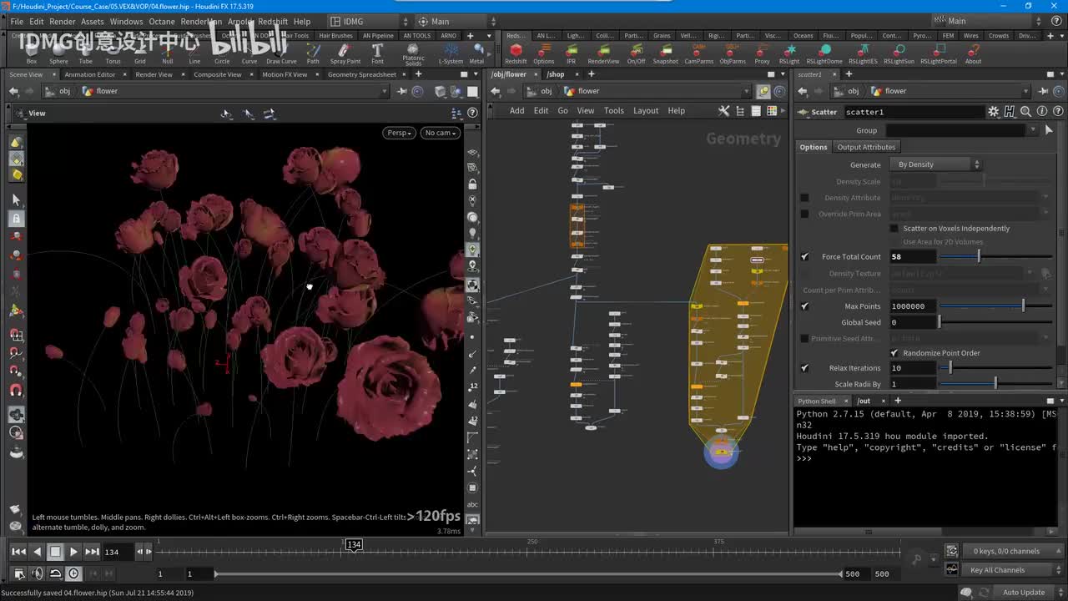
Task: Jump to first frame on timeline
Action: click(x=18, y=552)
